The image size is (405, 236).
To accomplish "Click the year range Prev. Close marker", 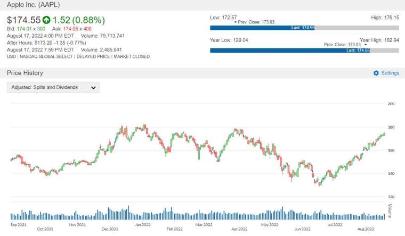I will (345, 45).
